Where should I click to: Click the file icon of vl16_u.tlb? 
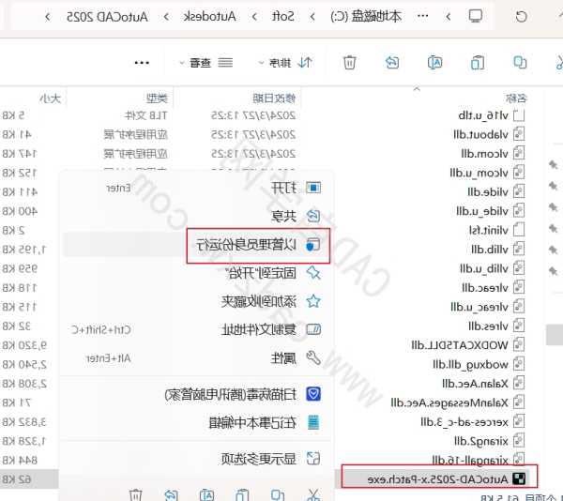pyautogui.click(x=519, y=115)
